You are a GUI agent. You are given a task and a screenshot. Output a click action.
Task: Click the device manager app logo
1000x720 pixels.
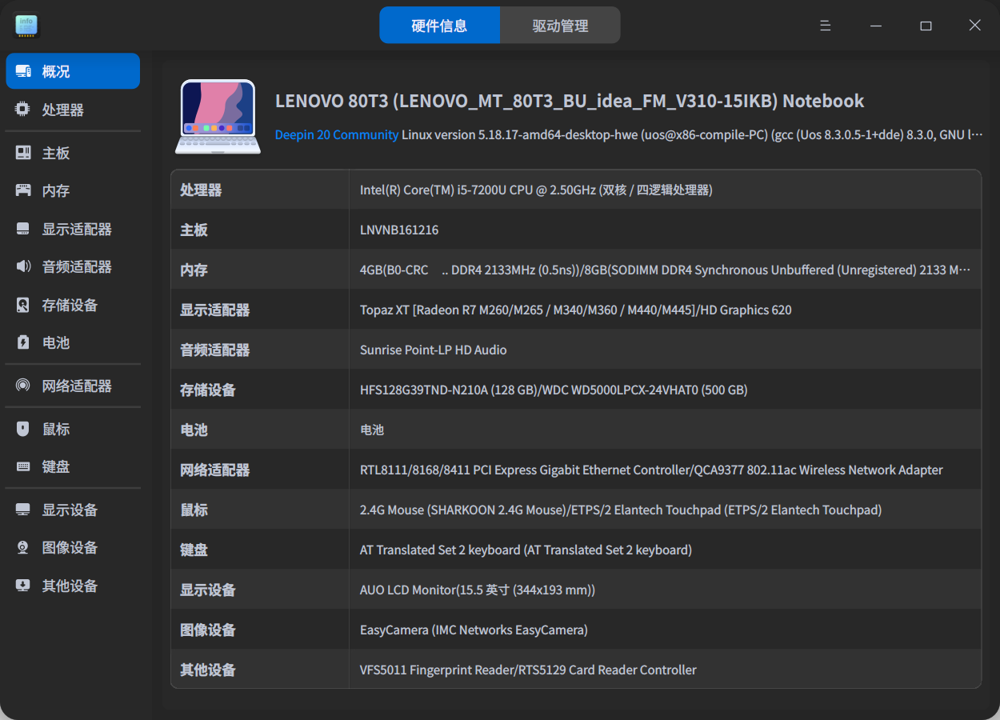(26, 26)
